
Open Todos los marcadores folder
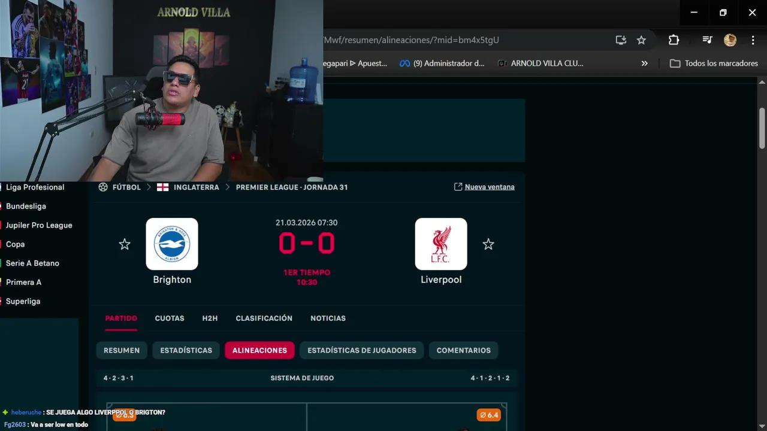(714, 63)
